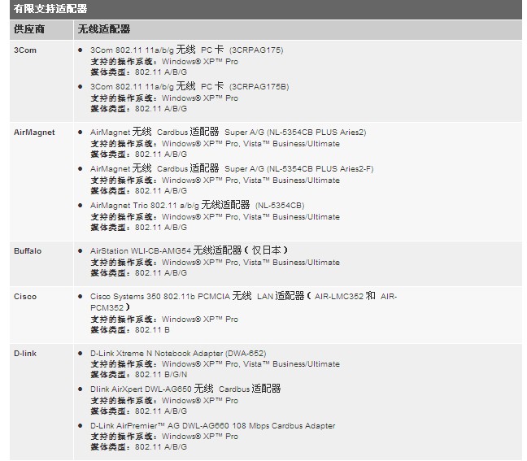Screen dimensions: 527x461
Task: Click the 有限支持适配器 section header
Action: 50,9
